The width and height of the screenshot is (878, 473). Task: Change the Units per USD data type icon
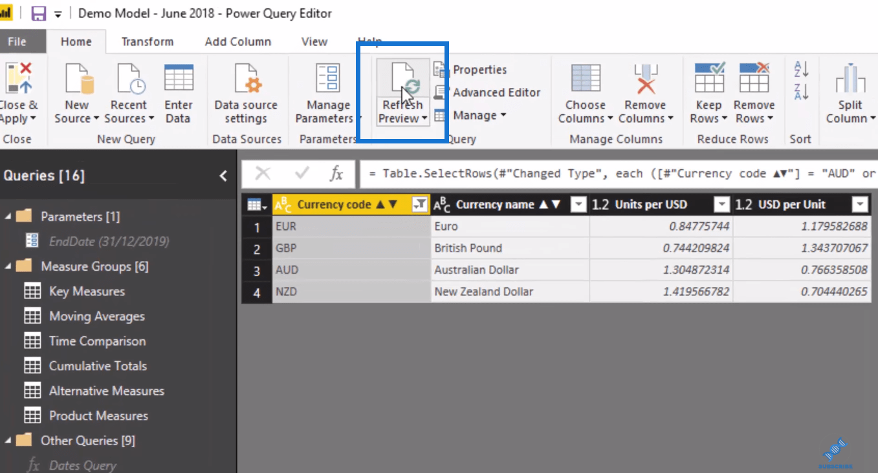coord(600,205)
